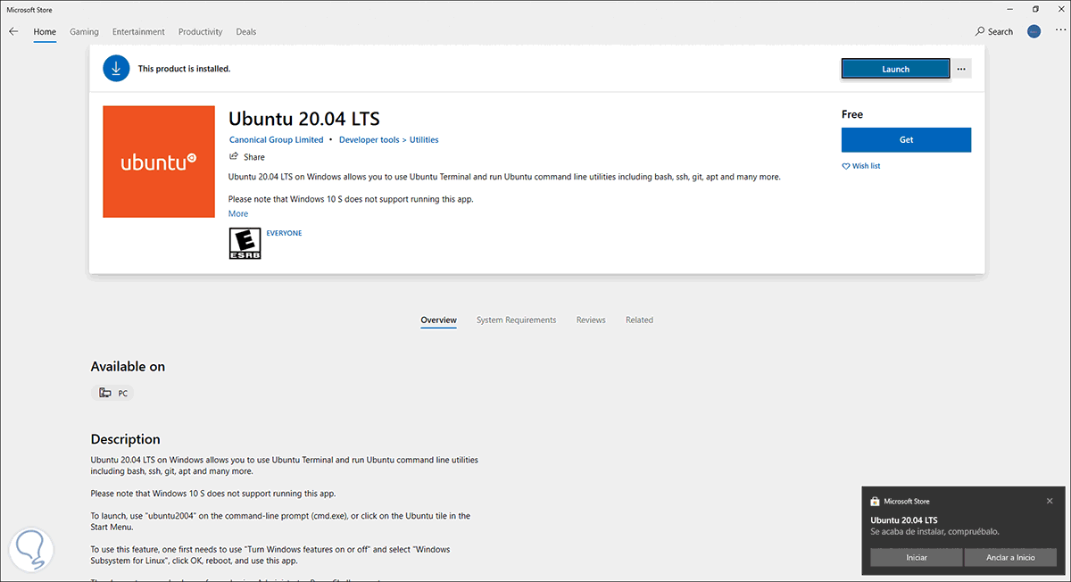Click the EVERYONE rating link
This screenshot has height=582, width=1071.
point(284,233)
